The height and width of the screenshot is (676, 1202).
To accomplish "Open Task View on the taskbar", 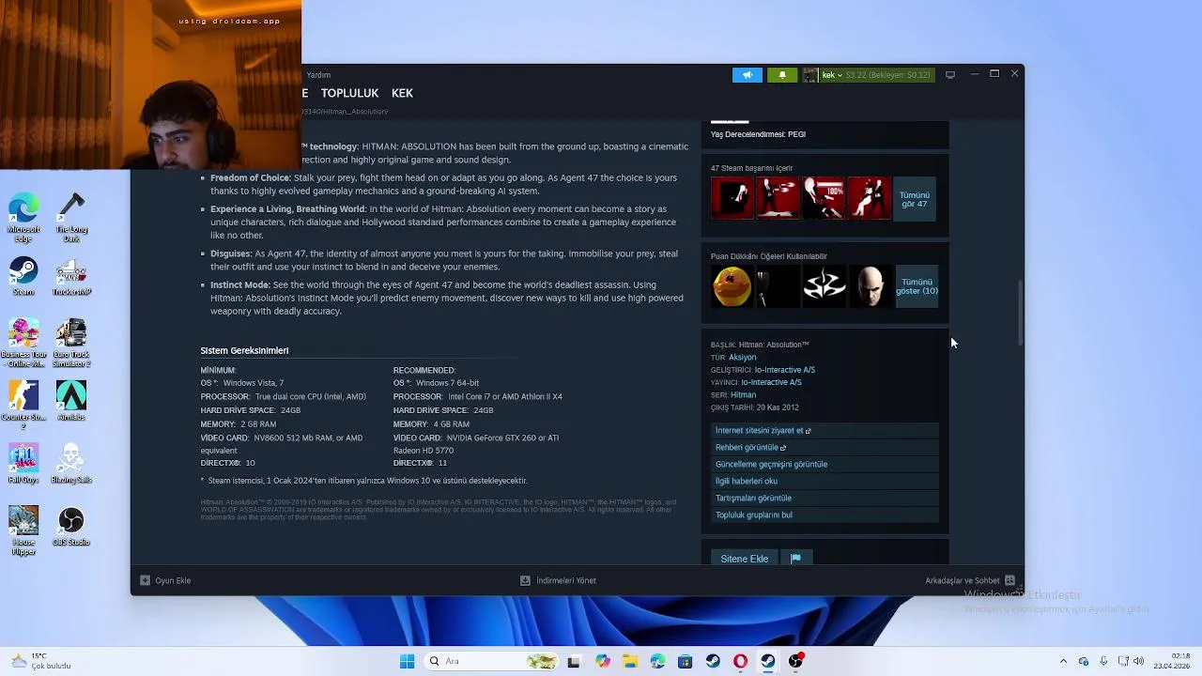I will (x=574, y=661).
